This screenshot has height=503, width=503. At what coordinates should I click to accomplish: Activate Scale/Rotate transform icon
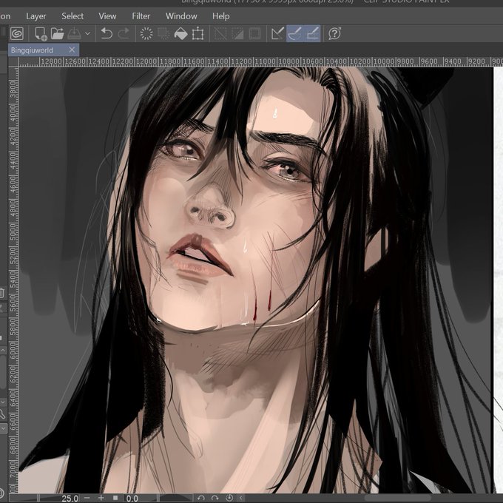click(x=198, y=33)
